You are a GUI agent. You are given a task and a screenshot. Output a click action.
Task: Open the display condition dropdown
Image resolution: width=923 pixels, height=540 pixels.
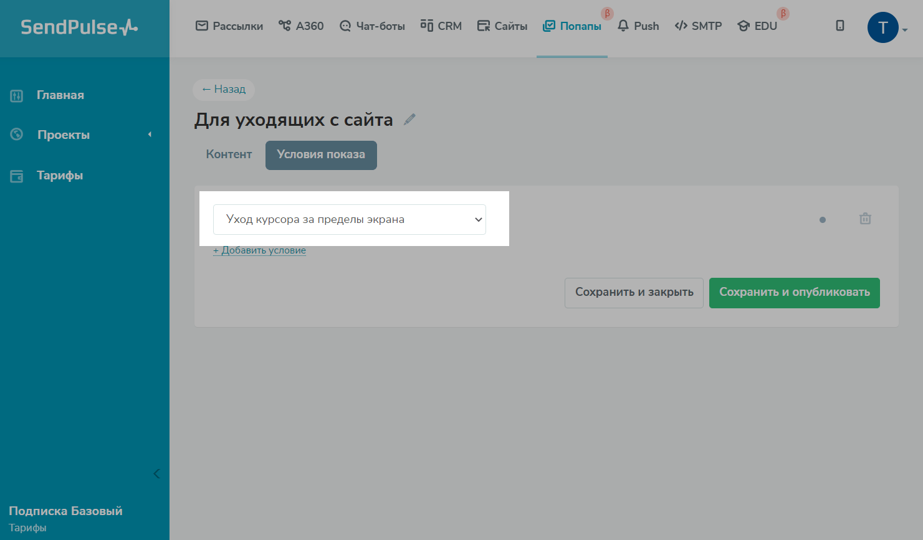(349, 219)
